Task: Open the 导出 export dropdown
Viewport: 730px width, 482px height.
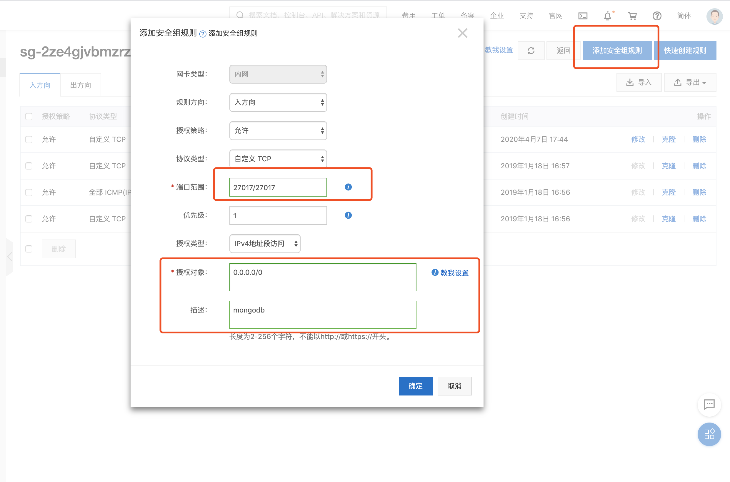Action: [690, 82]
